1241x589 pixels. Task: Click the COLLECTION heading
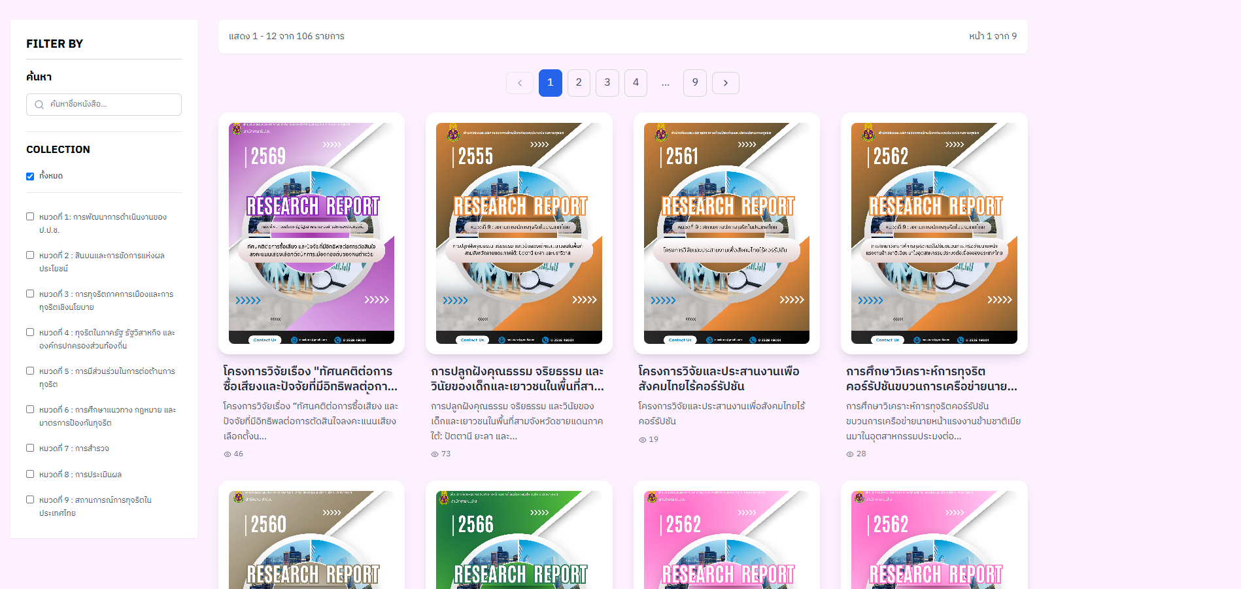[x=58, y=150]
